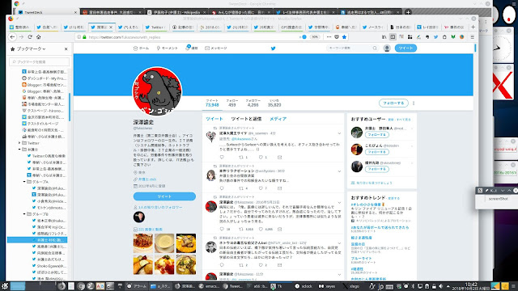The image size is (518, 291).
Task: Switch to the media tab on profile
Action: pyautogui.click(x=278, y=119)
